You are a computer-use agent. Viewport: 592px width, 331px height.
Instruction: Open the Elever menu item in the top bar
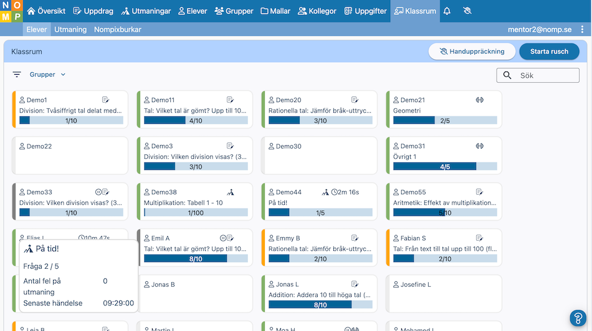click(193, 11)
